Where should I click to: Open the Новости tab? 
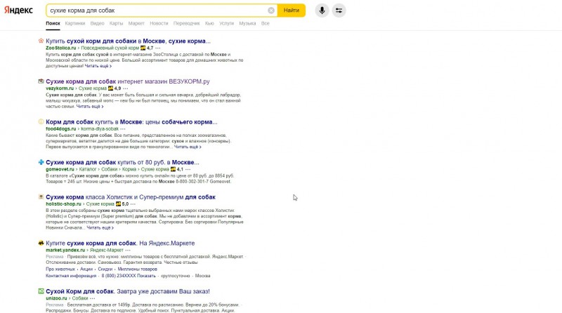pyautogui.click(x=159, y=23)
